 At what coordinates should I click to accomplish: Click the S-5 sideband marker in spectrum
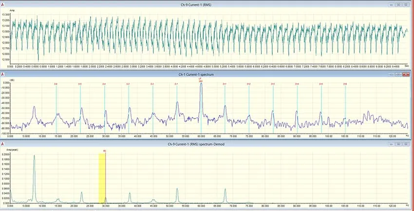point(80,84)
